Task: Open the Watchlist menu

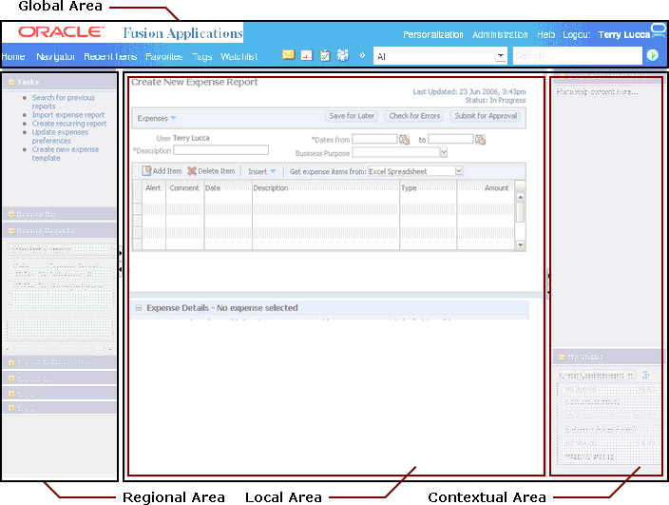Action: coord(239,56)
